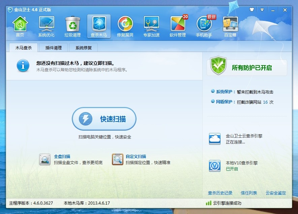This screenshot has width=298, height=214.
Task: Click 本地V10查杀引擎 label
Action: 242,163
